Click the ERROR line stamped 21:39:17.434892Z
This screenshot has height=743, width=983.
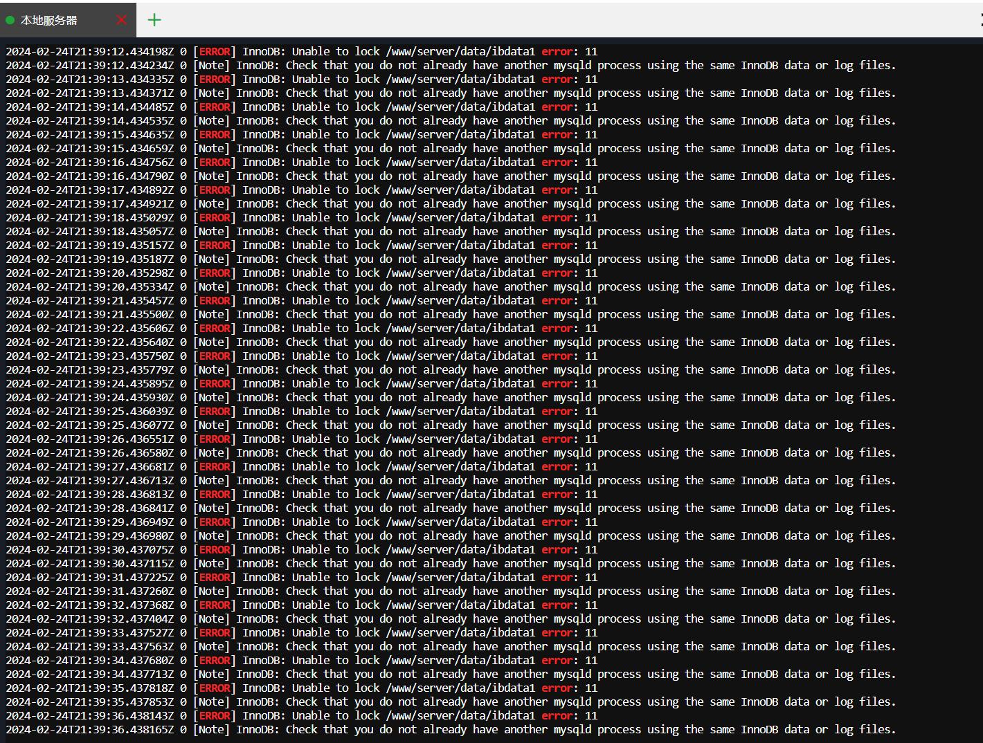pyautogui.click(x=302, y=190)
